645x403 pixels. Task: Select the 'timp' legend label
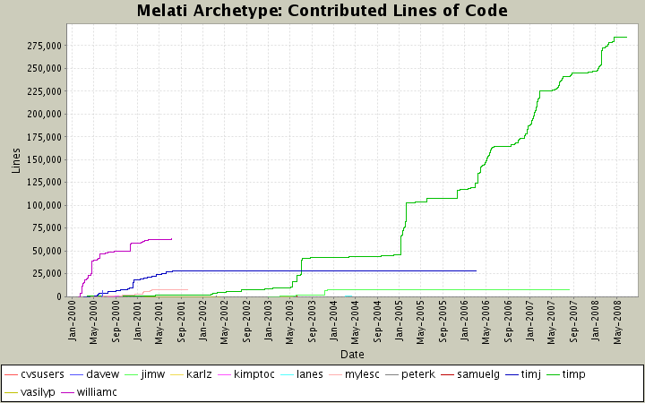(x=573, y=374)
